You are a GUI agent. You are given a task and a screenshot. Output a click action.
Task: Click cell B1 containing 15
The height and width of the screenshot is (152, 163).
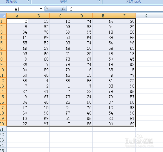[39, 21]
